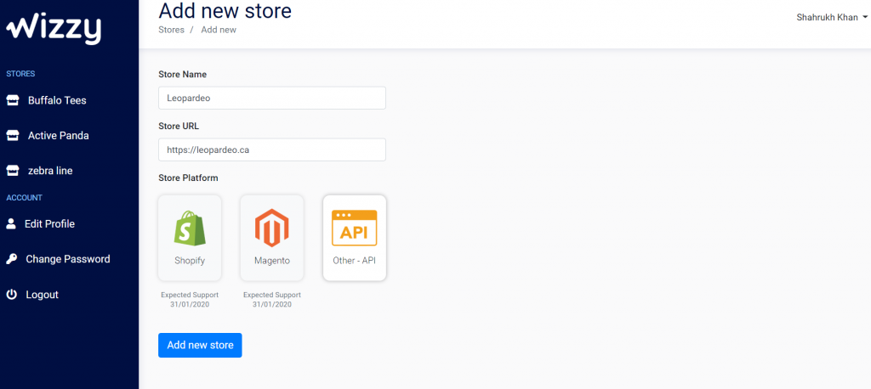The width and height of the screenshot is (871, 389).
Task: Go to Stores breadcrumb link
Action: click(x=171, y=30)
